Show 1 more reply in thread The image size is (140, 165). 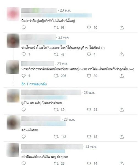(x=34, y=84)
